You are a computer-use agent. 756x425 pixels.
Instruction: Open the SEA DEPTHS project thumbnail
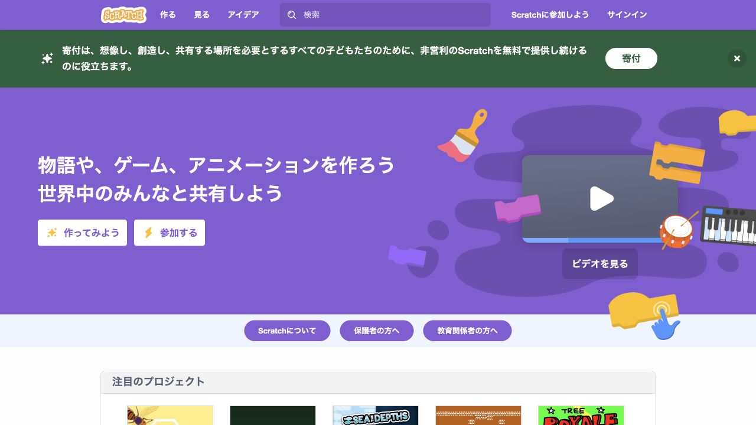[375, 416]
